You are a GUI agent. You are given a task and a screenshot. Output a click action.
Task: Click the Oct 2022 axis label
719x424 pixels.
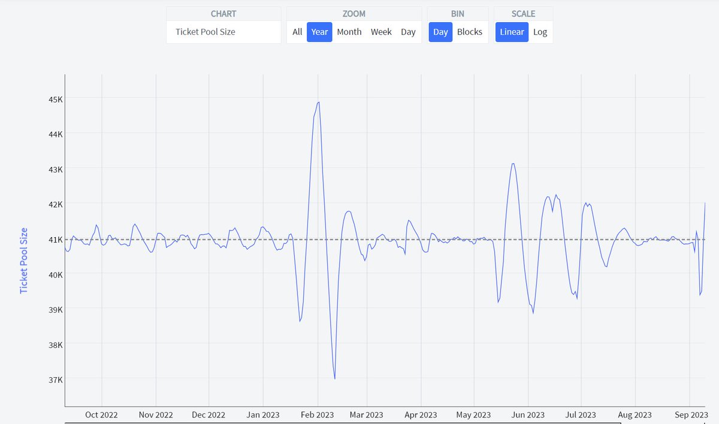tap(101, 414)
